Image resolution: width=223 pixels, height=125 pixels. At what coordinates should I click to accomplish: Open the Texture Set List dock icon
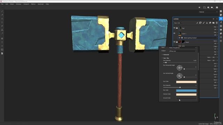(x=221, y=11)
